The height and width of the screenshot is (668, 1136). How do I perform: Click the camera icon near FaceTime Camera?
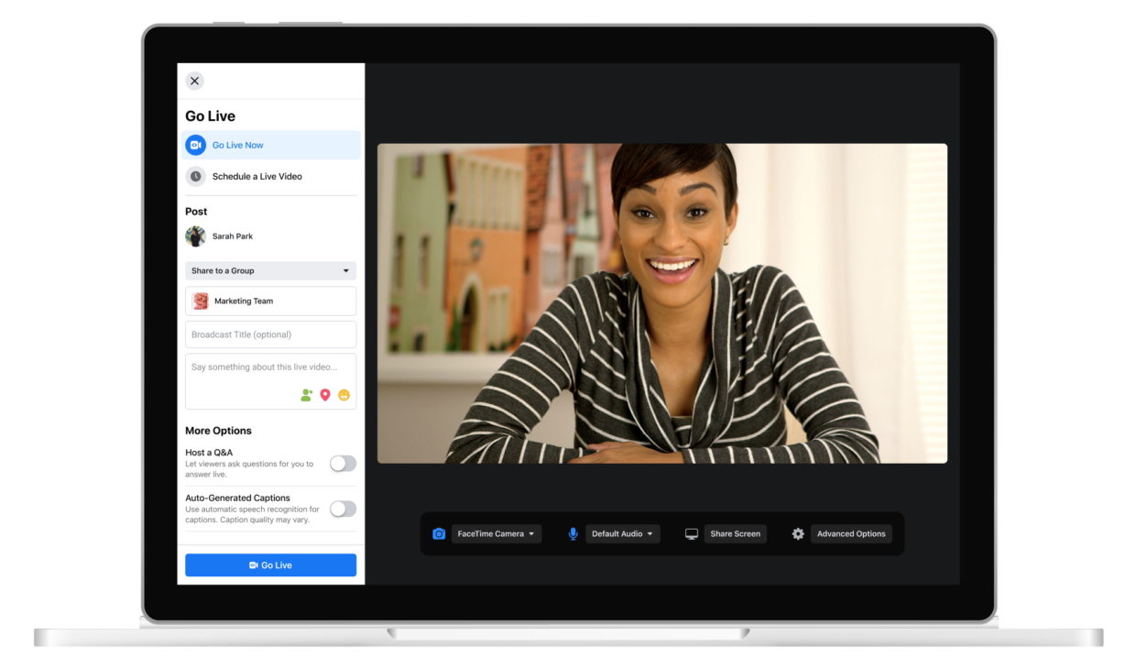tap(438, 533)
